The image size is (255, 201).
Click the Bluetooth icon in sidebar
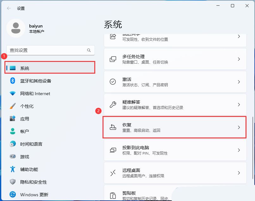[13, 81]
